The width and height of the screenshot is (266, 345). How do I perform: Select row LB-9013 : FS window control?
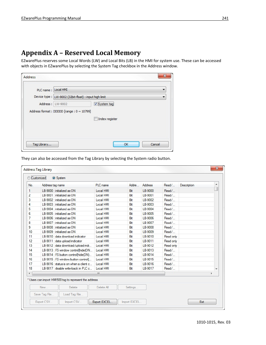tap(121, 250)
